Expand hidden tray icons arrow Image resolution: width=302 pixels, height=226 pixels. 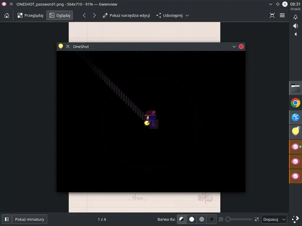click(296, 34)
